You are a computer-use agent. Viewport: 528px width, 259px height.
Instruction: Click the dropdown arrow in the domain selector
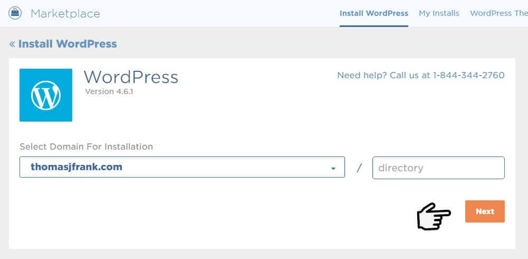333,168
